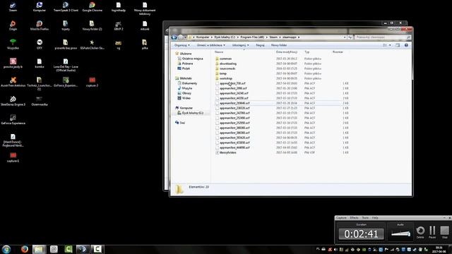Click Nowy folder in Explorer toolbar
Viewport: 452px width, 254px height.
click(279, 45)
